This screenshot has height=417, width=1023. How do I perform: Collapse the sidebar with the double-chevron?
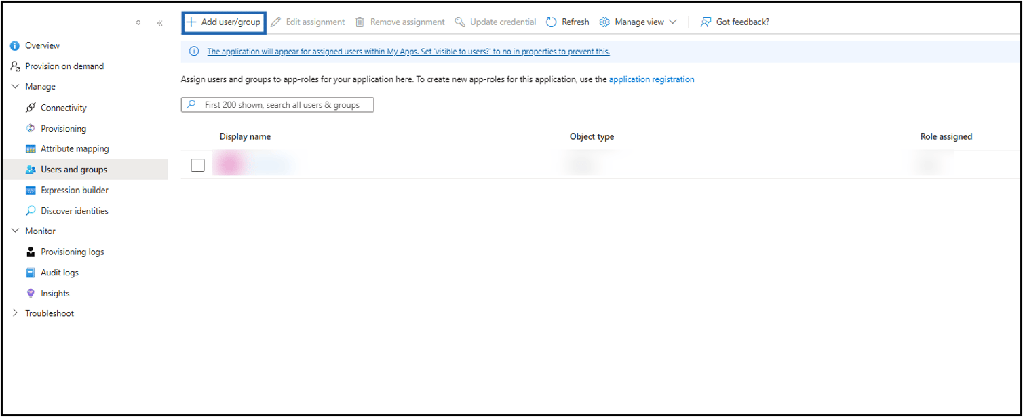pos(160,23)
